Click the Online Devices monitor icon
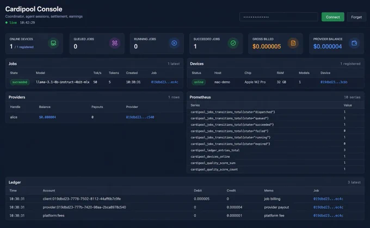The height and width of the screenshot is (228, 370). coord(53,43)
